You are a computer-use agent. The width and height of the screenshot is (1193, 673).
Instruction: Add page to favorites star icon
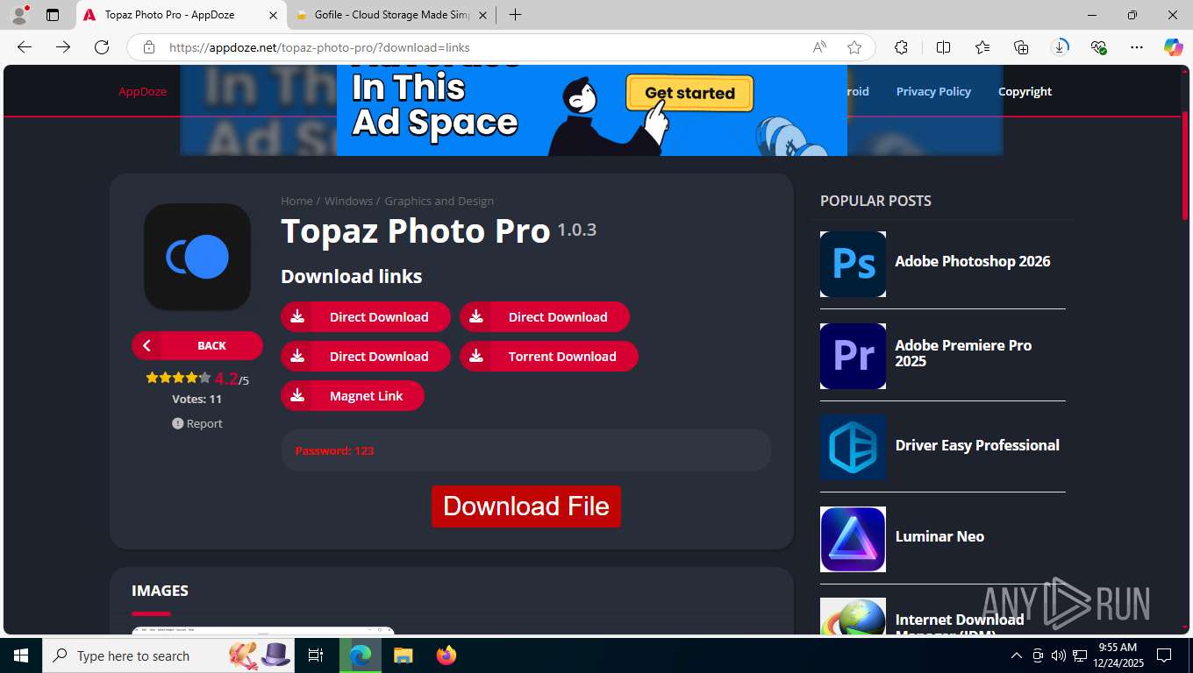[854, 47]
